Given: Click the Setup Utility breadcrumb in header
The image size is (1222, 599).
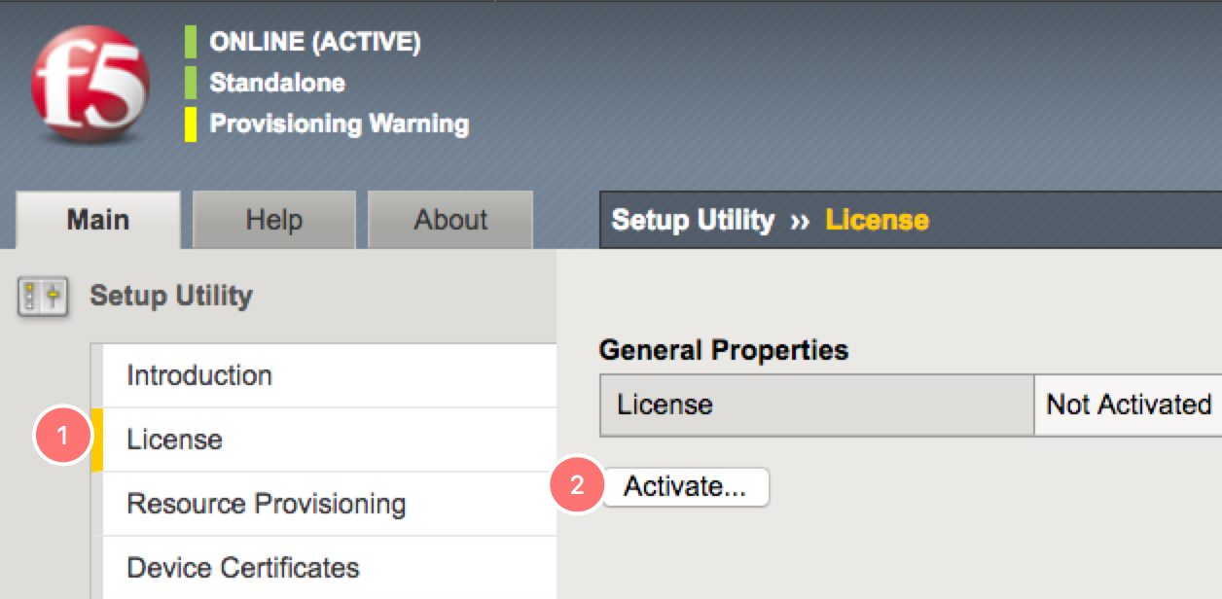Looking at the screenshot, I should (693, 221).
